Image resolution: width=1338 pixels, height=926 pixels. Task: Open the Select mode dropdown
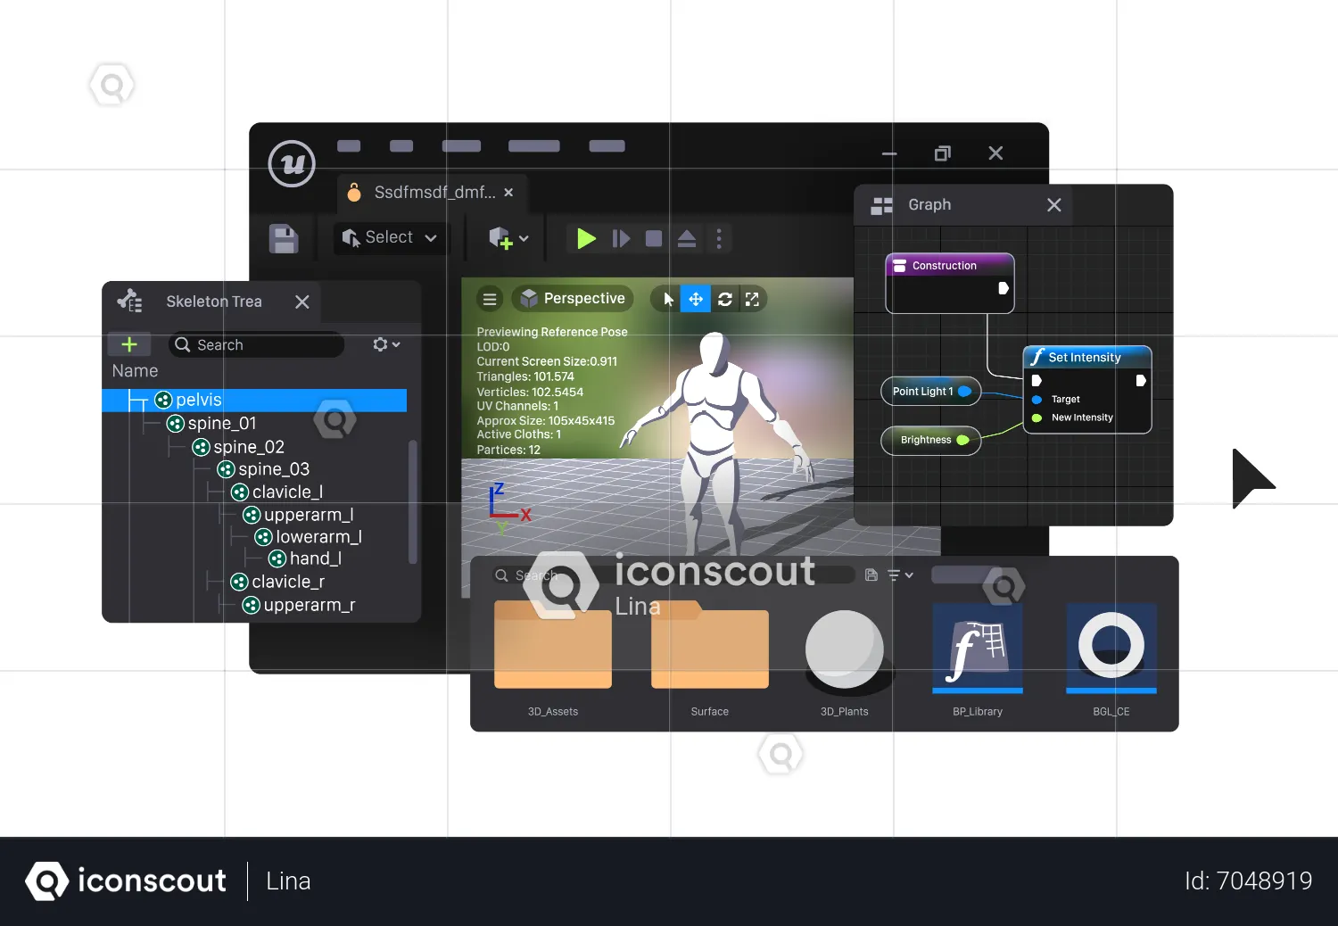tap(389, 237)
